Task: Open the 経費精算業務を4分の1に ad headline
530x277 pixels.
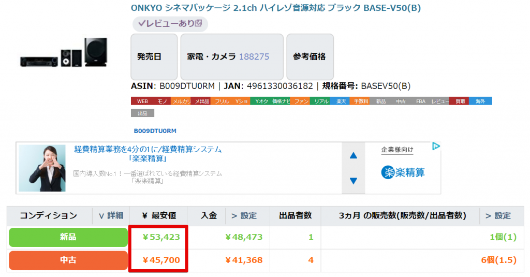Action: tap(148, 154)
